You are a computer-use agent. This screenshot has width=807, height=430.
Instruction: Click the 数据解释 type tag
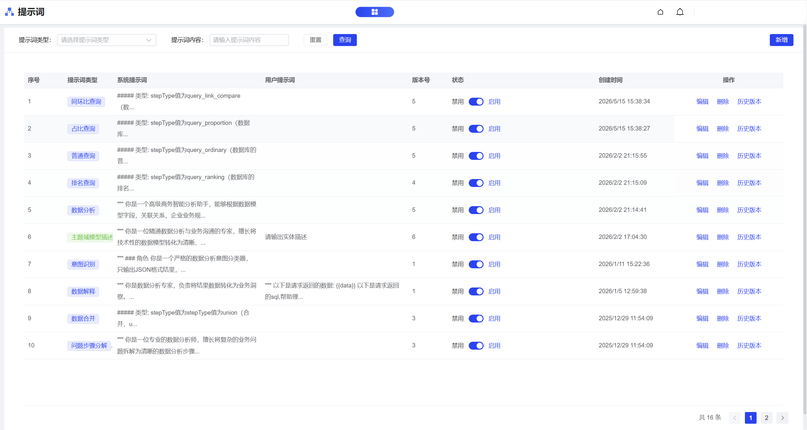point(83,292)
